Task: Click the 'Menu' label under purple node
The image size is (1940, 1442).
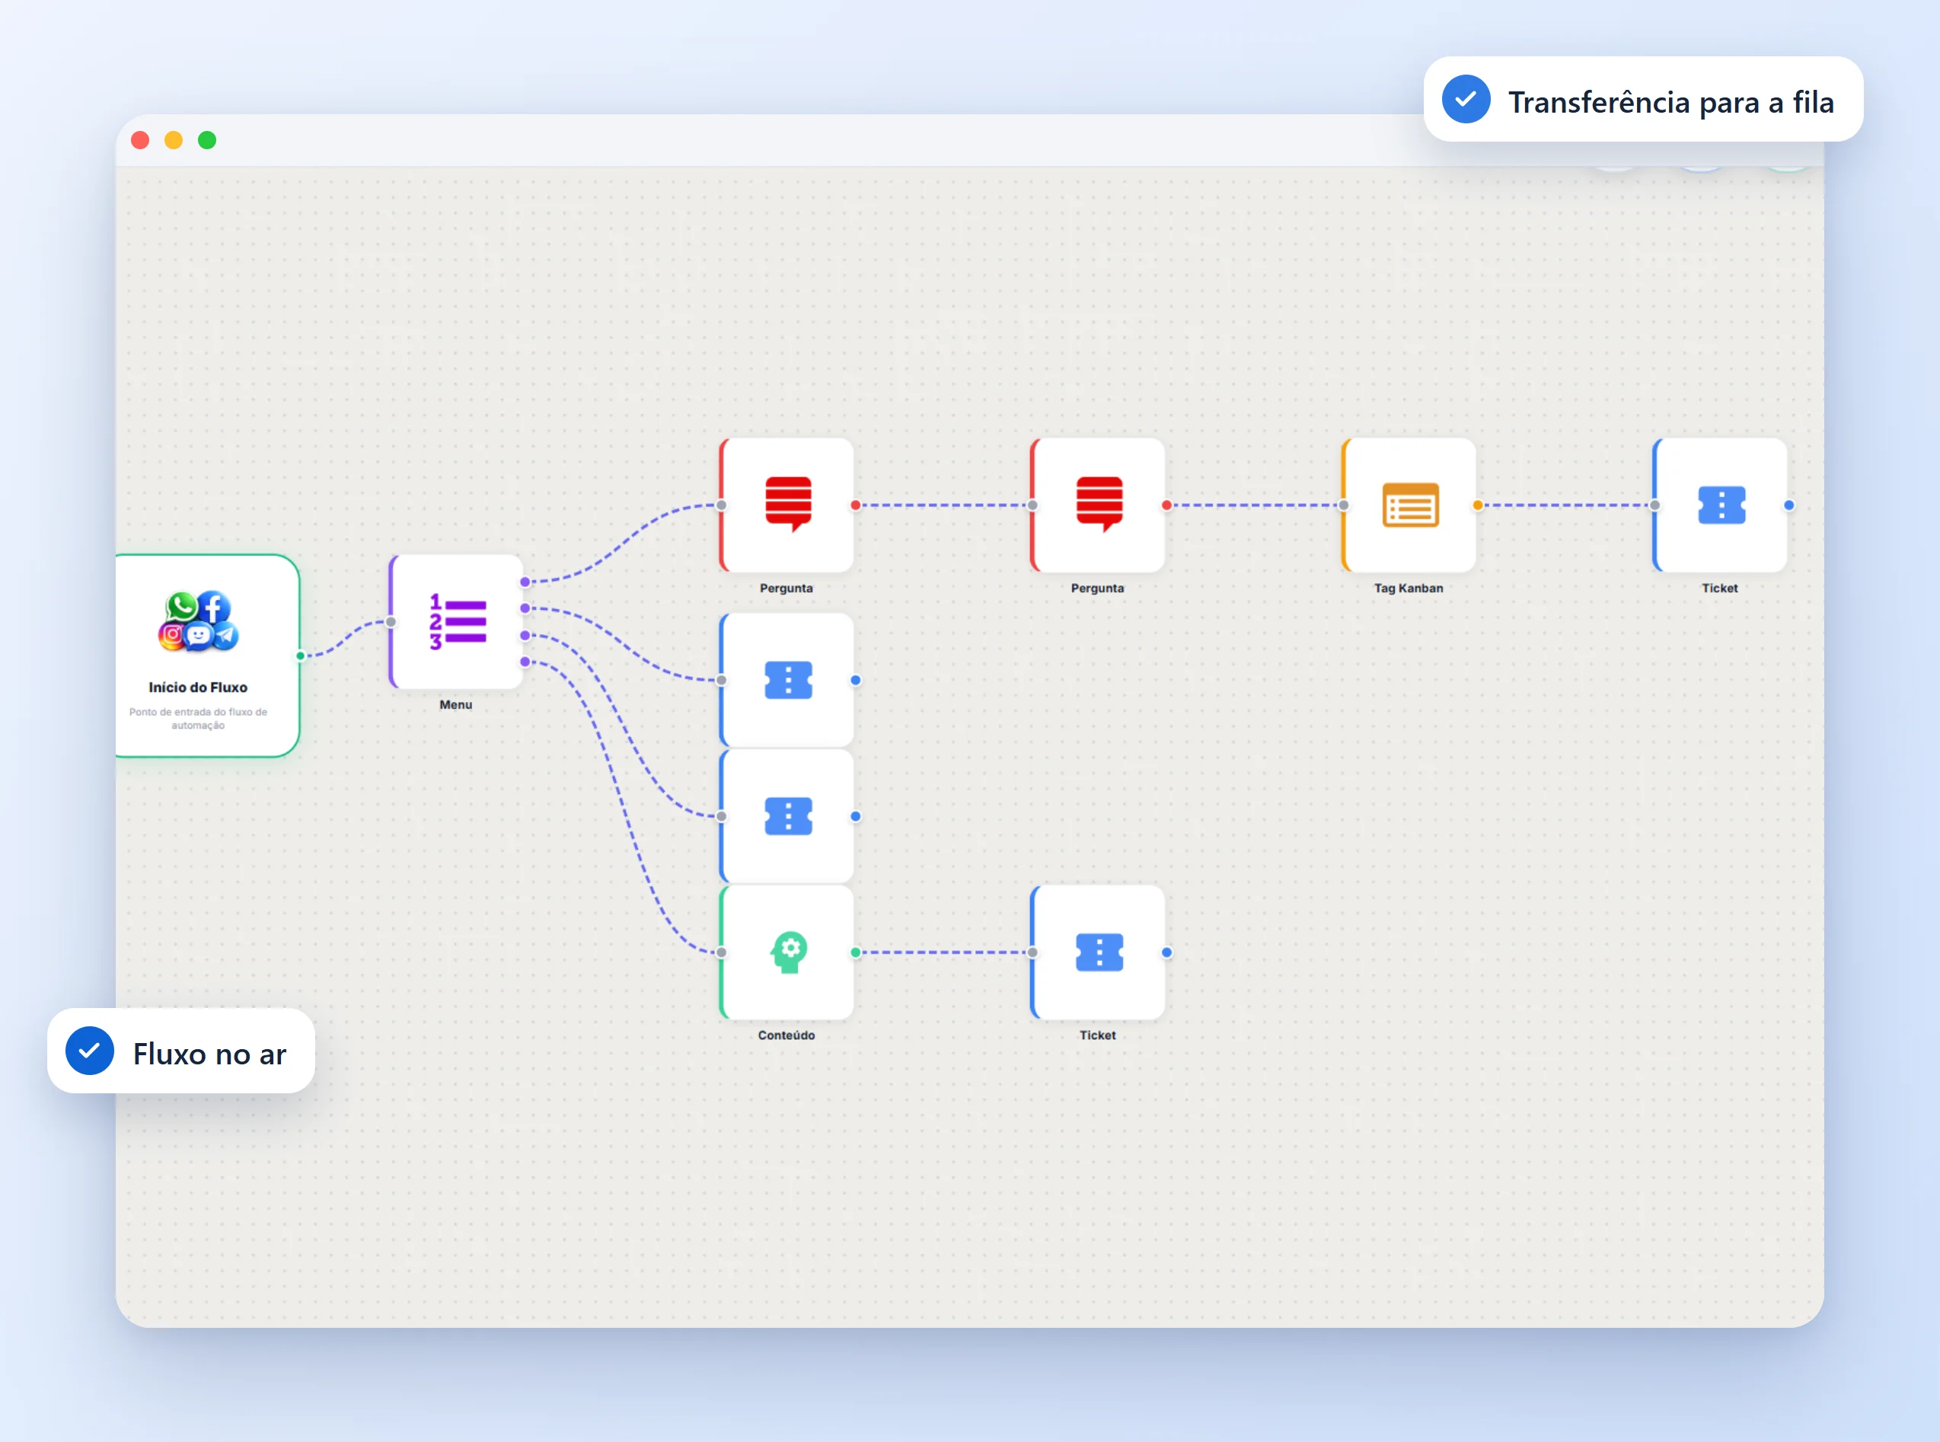Action: coord(455,704)
